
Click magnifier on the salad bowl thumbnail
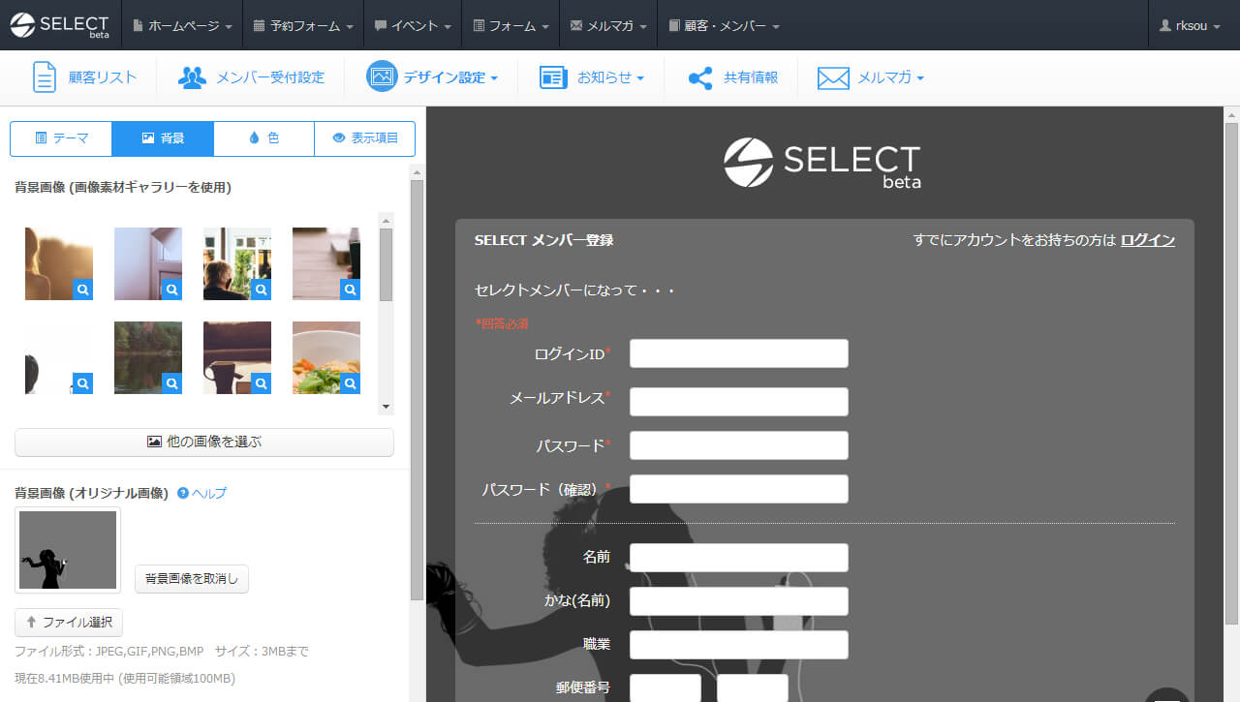click(x=350, y=383)
